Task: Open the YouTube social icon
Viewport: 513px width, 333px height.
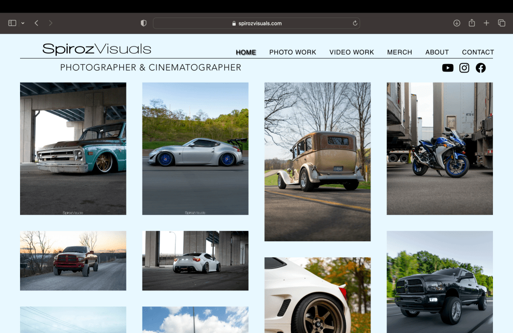Action: coord(448,68)
